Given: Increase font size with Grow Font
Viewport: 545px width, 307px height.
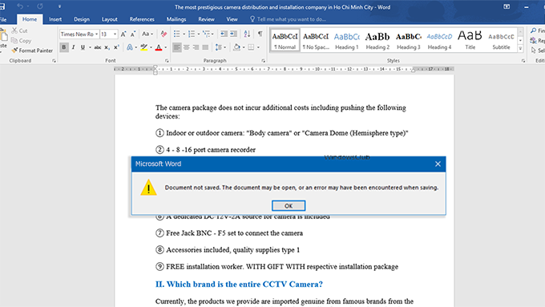Looking at the screenshot, I should pyautogui.click(x=123, y=34).
